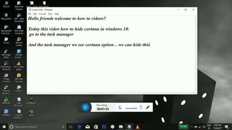
Task: Open GiliSoft Screen desktop icon
Action: coord(19,54)
